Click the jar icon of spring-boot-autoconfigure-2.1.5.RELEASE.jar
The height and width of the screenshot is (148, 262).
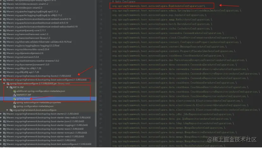point(8,83)
